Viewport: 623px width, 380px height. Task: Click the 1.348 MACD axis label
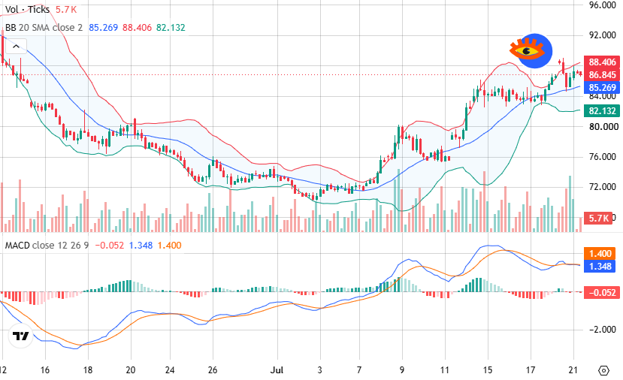[x=600, y=267]
